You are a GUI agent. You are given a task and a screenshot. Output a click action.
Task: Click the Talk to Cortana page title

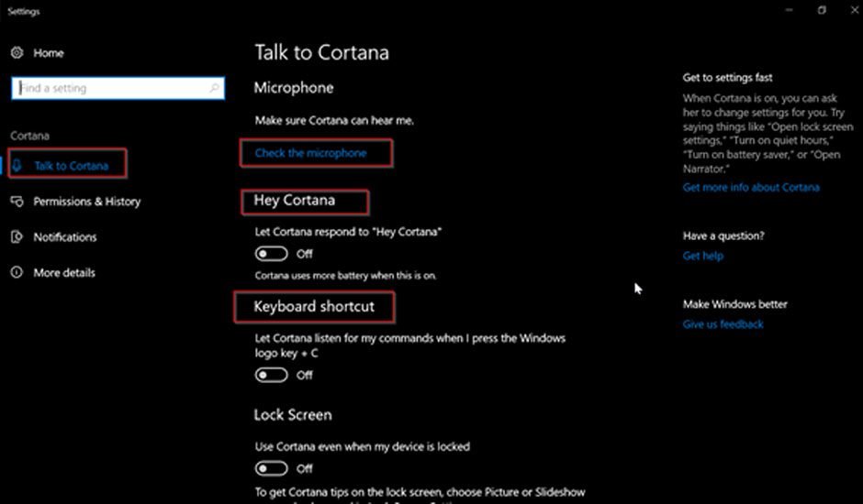point(321,52)
